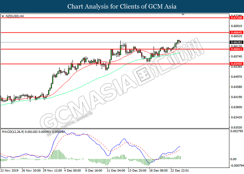The height and width of the screenshot is (174, 244).
Task: Click the chart shift triangle marker
Action: pyautogui.click(x=183, y=15)
